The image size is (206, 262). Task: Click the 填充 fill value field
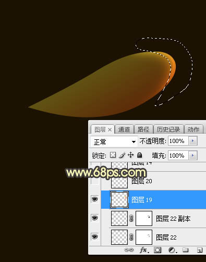pos(178,156)
